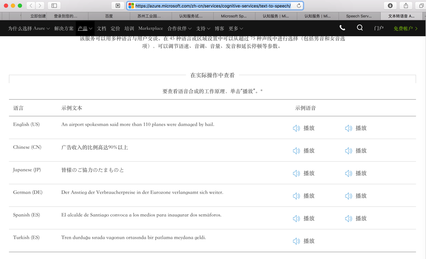Show downloads with the download icon
This screenshot has width=426, height=259.
point(390,6)
